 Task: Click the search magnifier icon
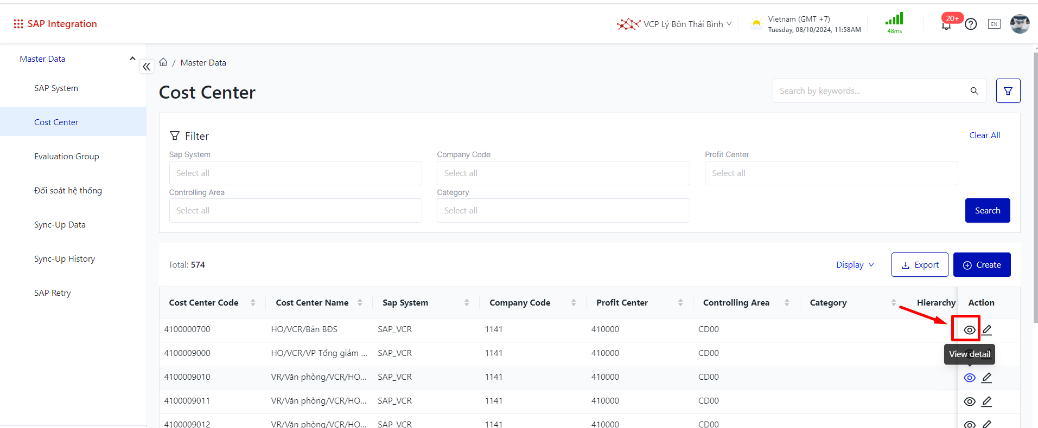pos(974,91)
